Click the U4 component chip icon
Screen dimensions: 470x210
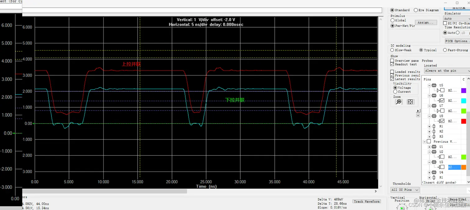click(434, 172)
